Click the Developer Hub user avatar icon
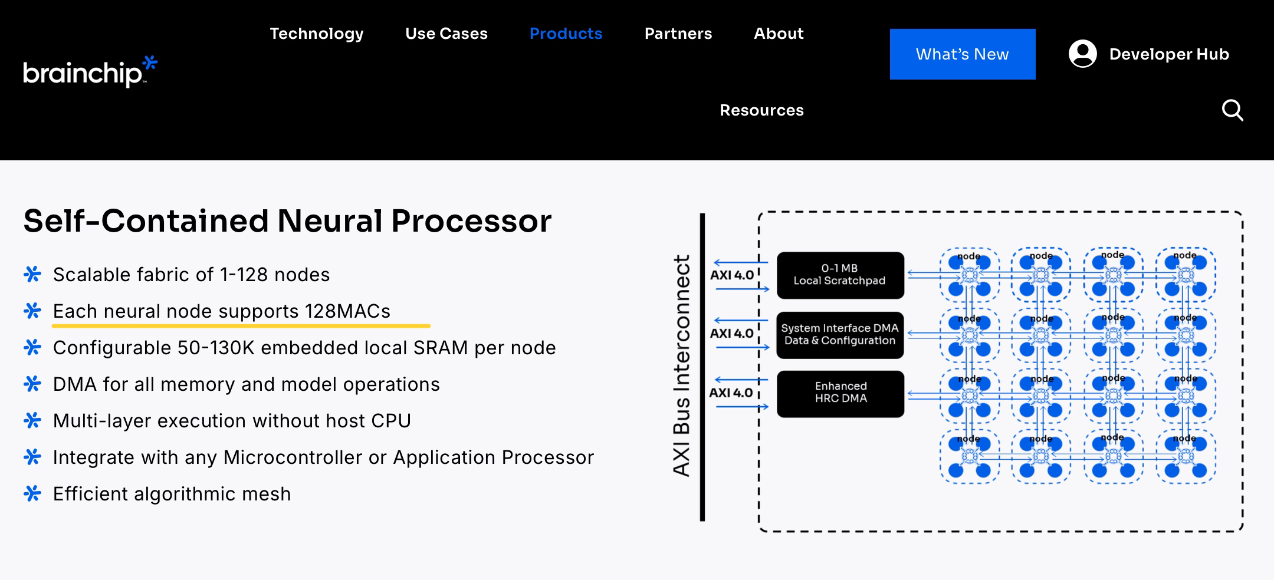1274x580 pixels. pyautogui.click(x=1082, y=54)
